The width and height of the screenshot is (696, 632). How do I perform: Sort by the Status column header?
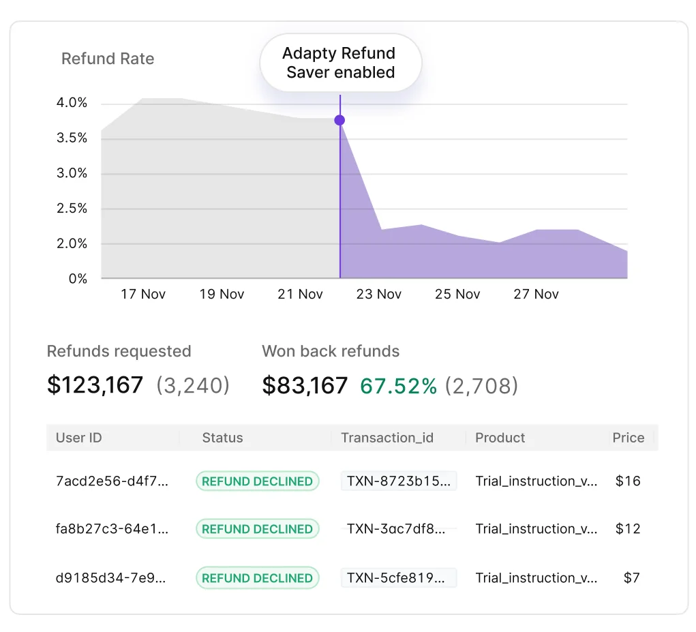tap(222, 438)
